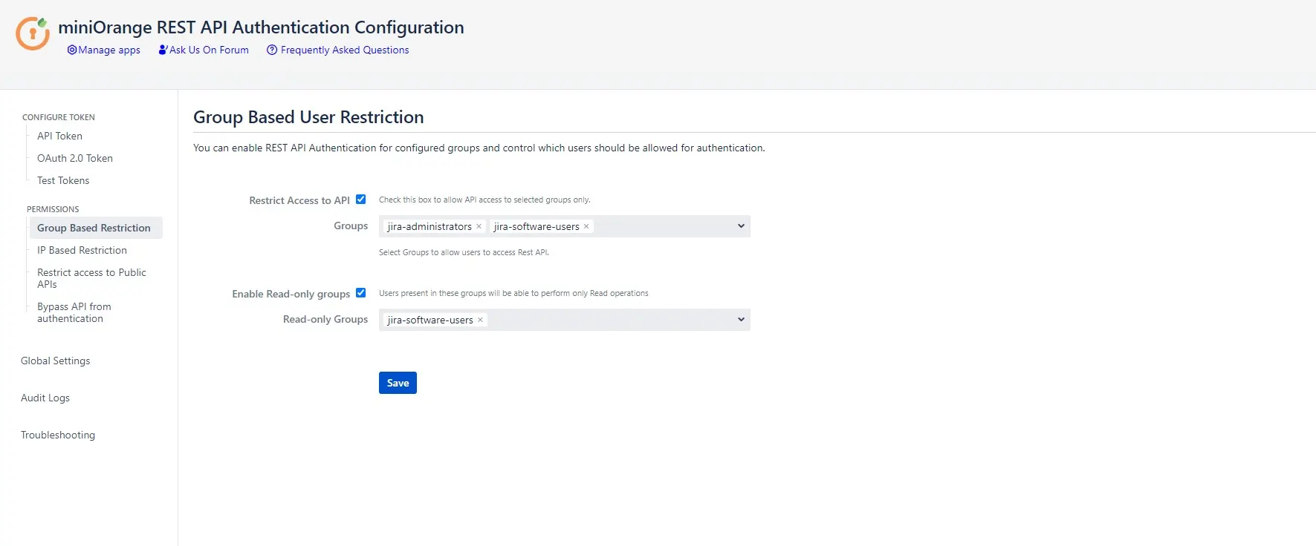This screenshot has width=1316, height=546.
Task: Click 'Check this box to allow API' hint
Action: 484,200
